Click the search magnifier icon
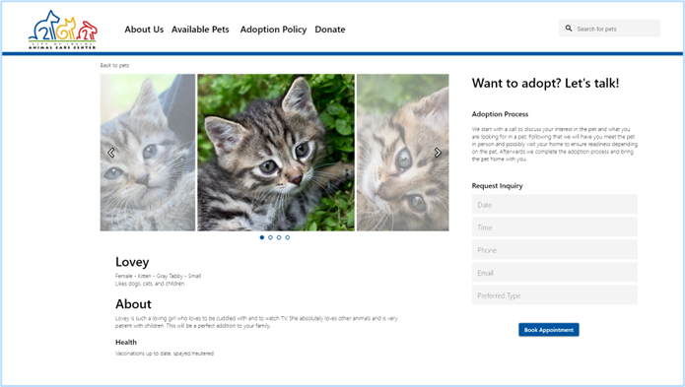Screen dimensions: 685x387 pos(569,29)
